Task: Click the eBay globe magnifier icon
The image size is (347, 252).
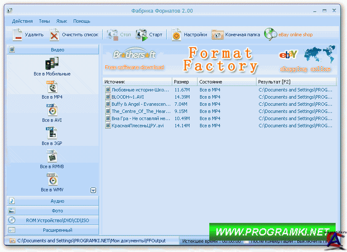Action: 270,34
